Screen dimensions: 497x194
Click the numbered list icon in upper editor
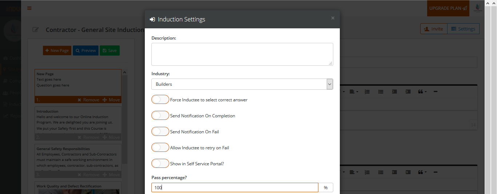(x=367, y=92)
